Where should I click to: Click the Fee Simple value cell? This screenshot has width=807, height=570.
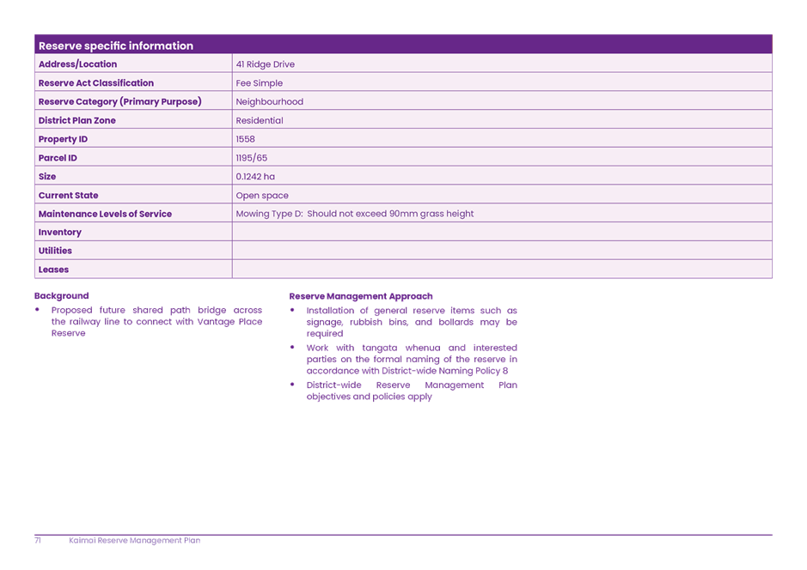point(259,82)
